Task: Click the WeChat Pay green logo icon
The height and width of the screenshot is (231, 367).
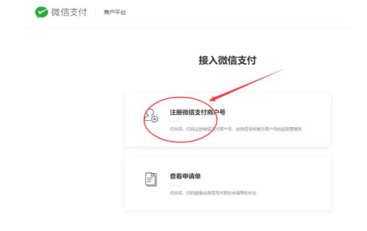Action: click(x=41, y=12)
